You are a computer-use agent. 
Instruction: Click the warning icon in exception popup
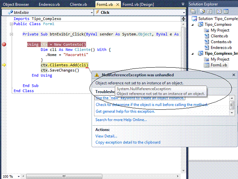97,75
